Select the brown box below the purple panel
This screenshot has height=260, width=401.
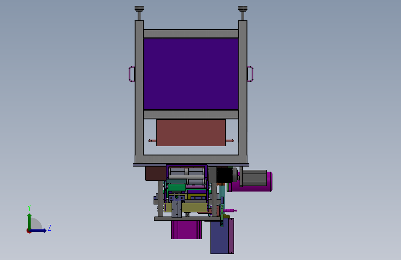point(191,133)
